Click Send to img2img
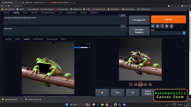Image resolution: width=191 pixels, height=107 pixels. [x=148, y=92]
